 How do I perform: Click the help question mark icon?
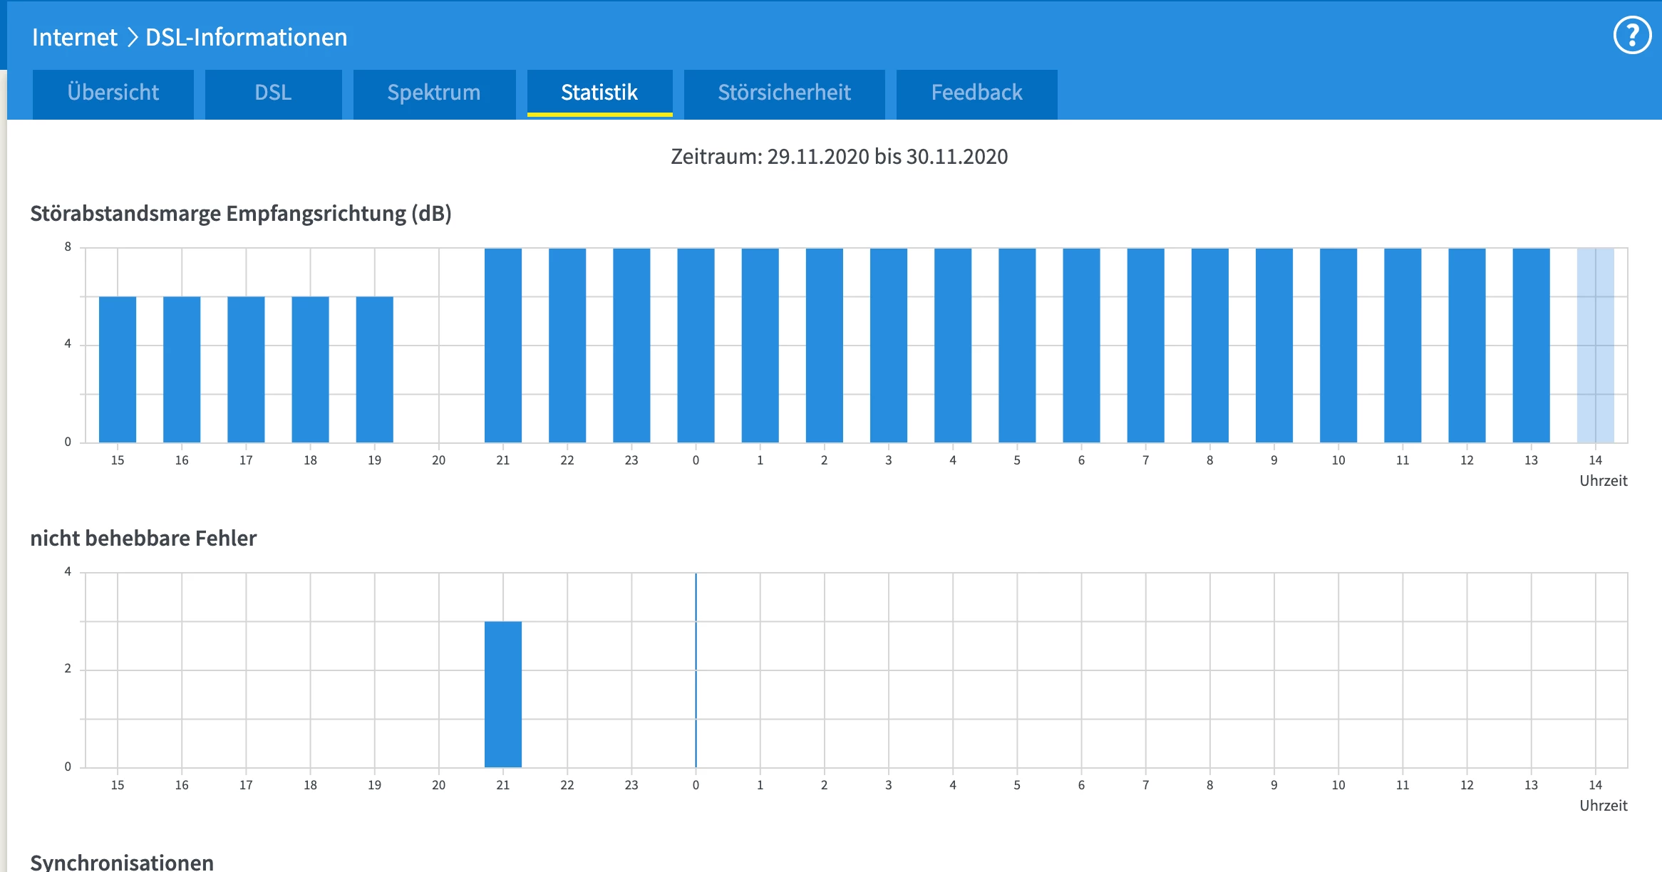(x=1632, y=36)
